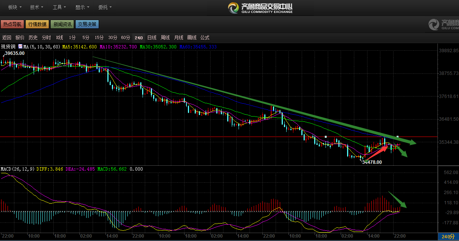Switch to 分时 view

point(46,37)
